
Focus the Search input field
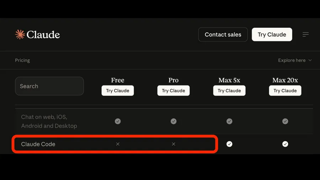(x=49, y=86)
